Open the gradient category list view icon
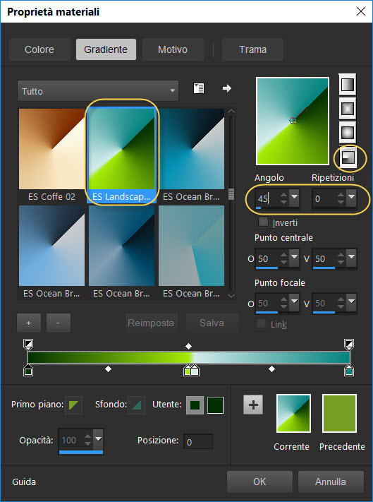Viewport: 373px width, 502px height. (x=199, y=89)
